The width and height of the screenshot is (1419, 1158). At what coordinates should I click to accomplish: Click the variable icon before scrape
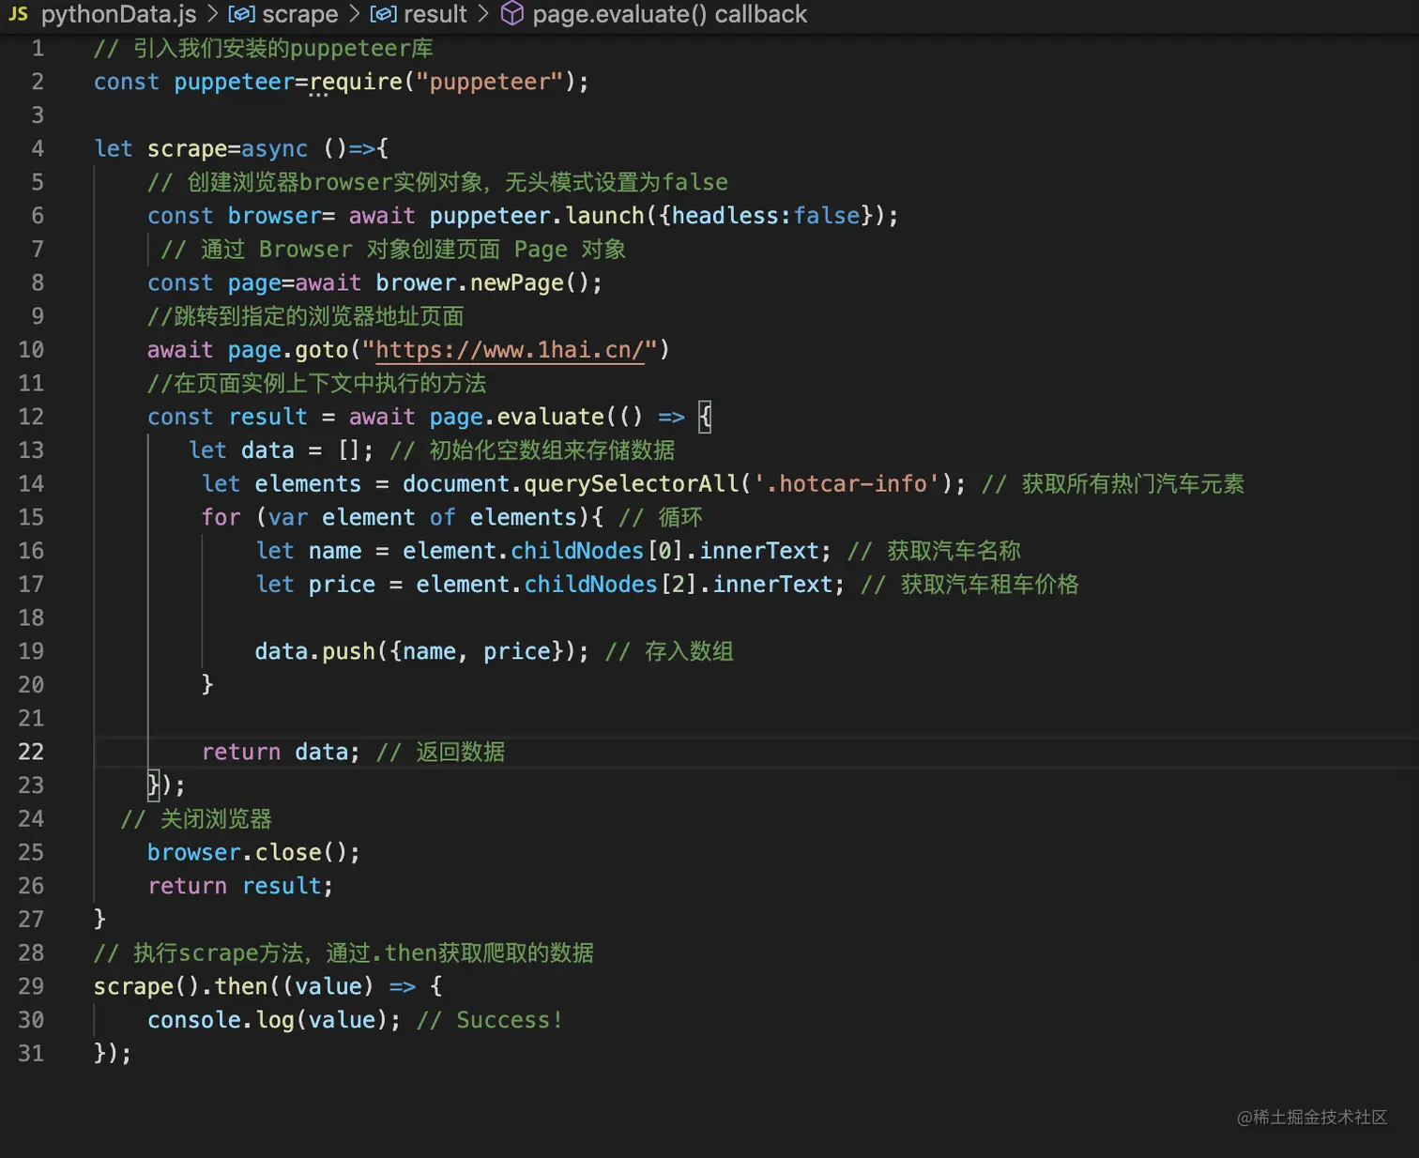241,14
